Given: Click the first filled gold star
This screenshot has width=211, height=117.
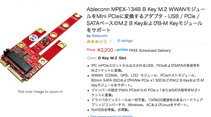Looking at the screenshot, I should [x=89, y=41].
